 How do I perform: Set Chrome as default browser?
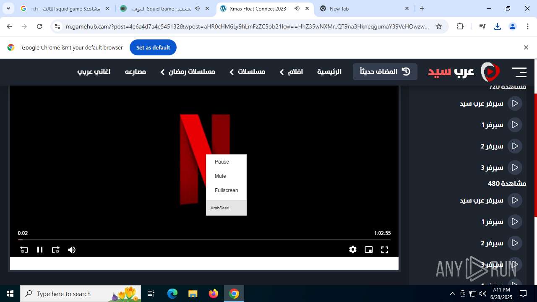coord(153,47)
